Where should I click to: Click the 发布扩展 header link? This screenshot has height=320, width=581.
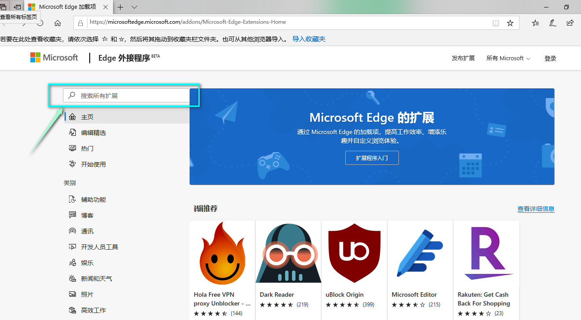click(463, 58)
